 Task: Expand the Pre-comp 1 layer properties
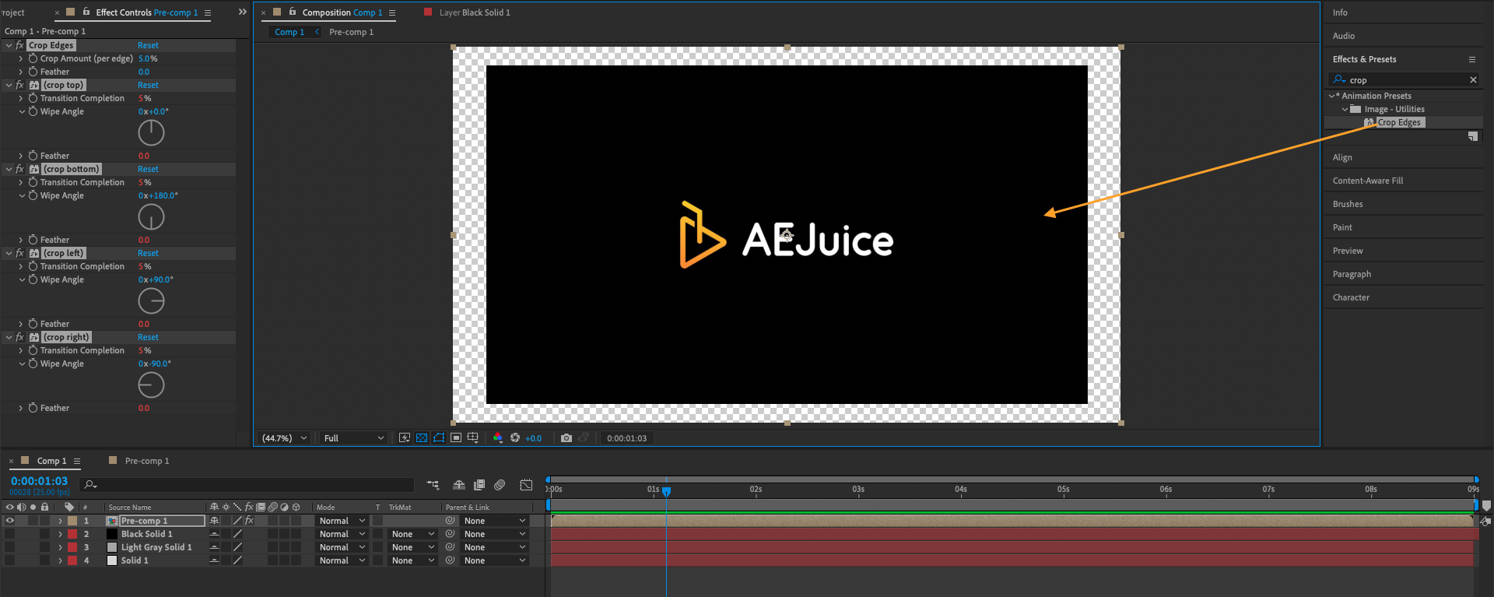click(x=60, y=521)
